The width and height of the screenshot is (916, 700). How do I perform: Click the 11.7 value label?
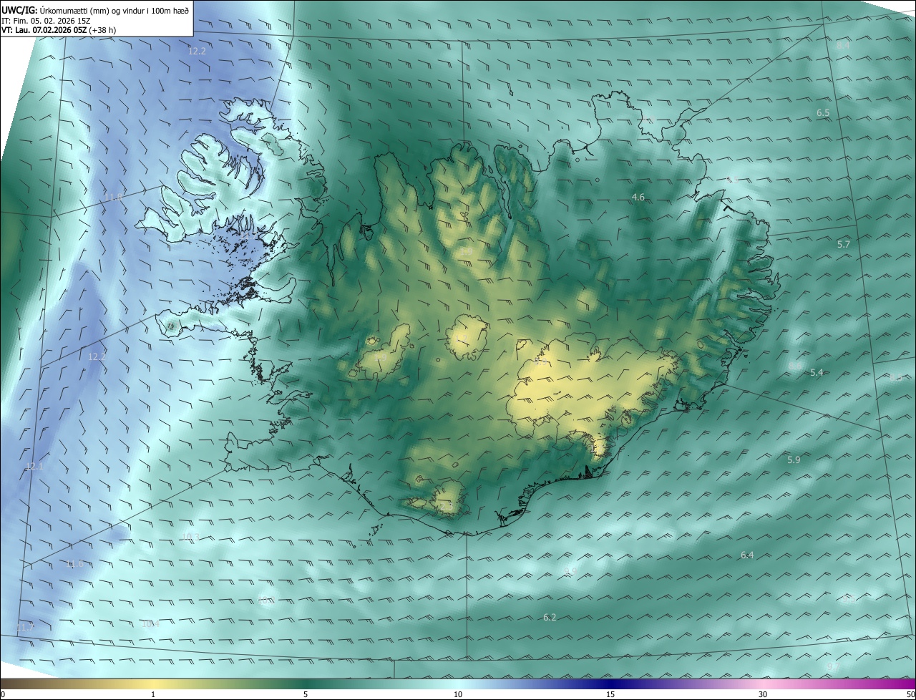click(x=24, y=627)
